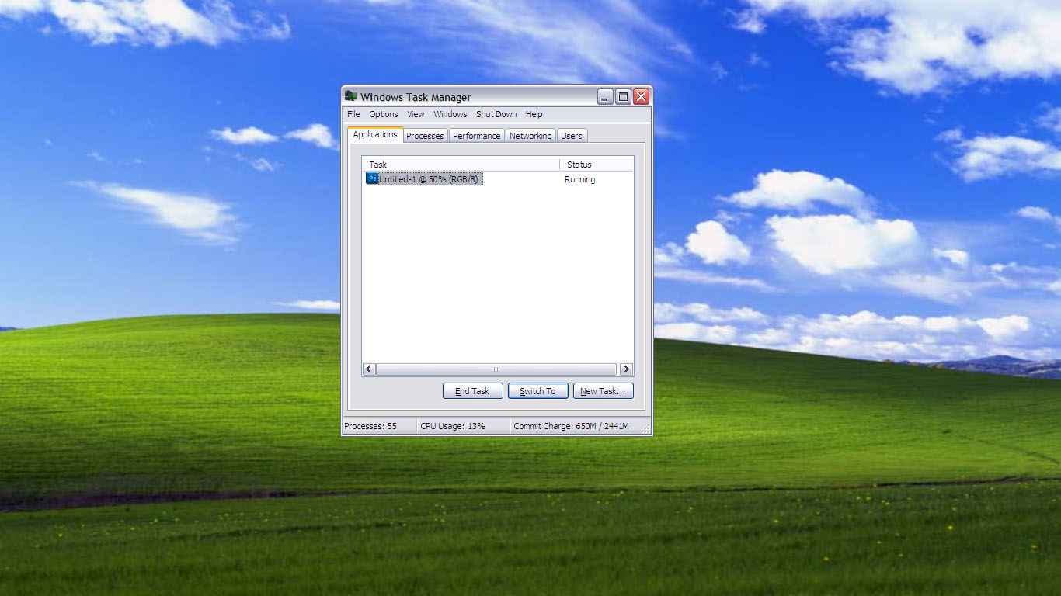Select the Users tab
Screen dimensions: 1061x596
[x=572, y=135]
